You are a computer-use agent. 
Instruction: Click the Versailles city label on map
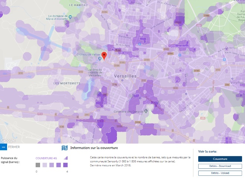(124, 76)
